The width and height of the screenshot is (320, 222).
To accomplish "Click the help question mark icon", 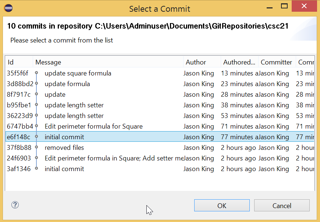I will click(15, 205).
